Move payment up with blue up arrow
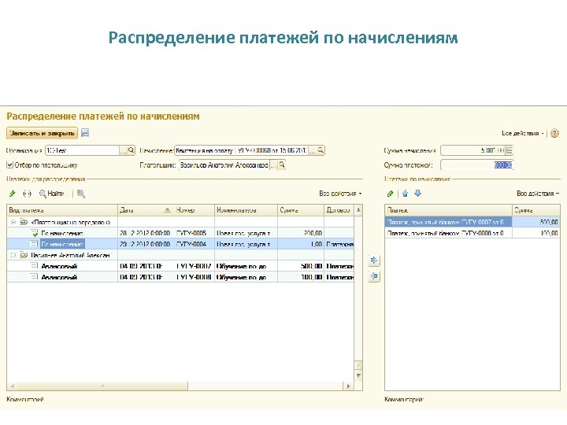 pos(406,194)
